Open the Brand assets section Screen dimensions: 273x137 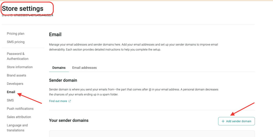click(x=17, y=75)
